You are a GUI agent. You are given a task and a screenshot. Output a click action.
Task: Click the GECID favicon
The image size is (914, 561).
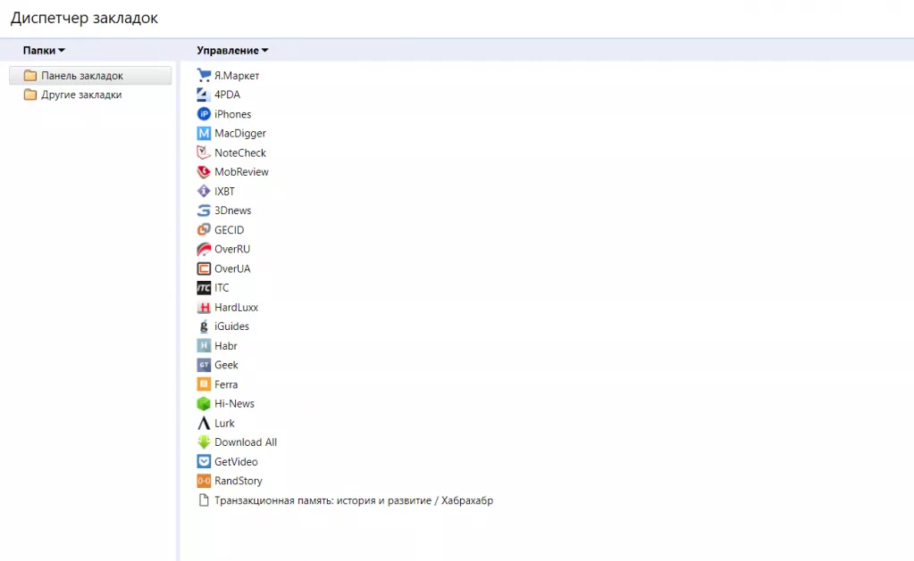(x=203, y=229)
